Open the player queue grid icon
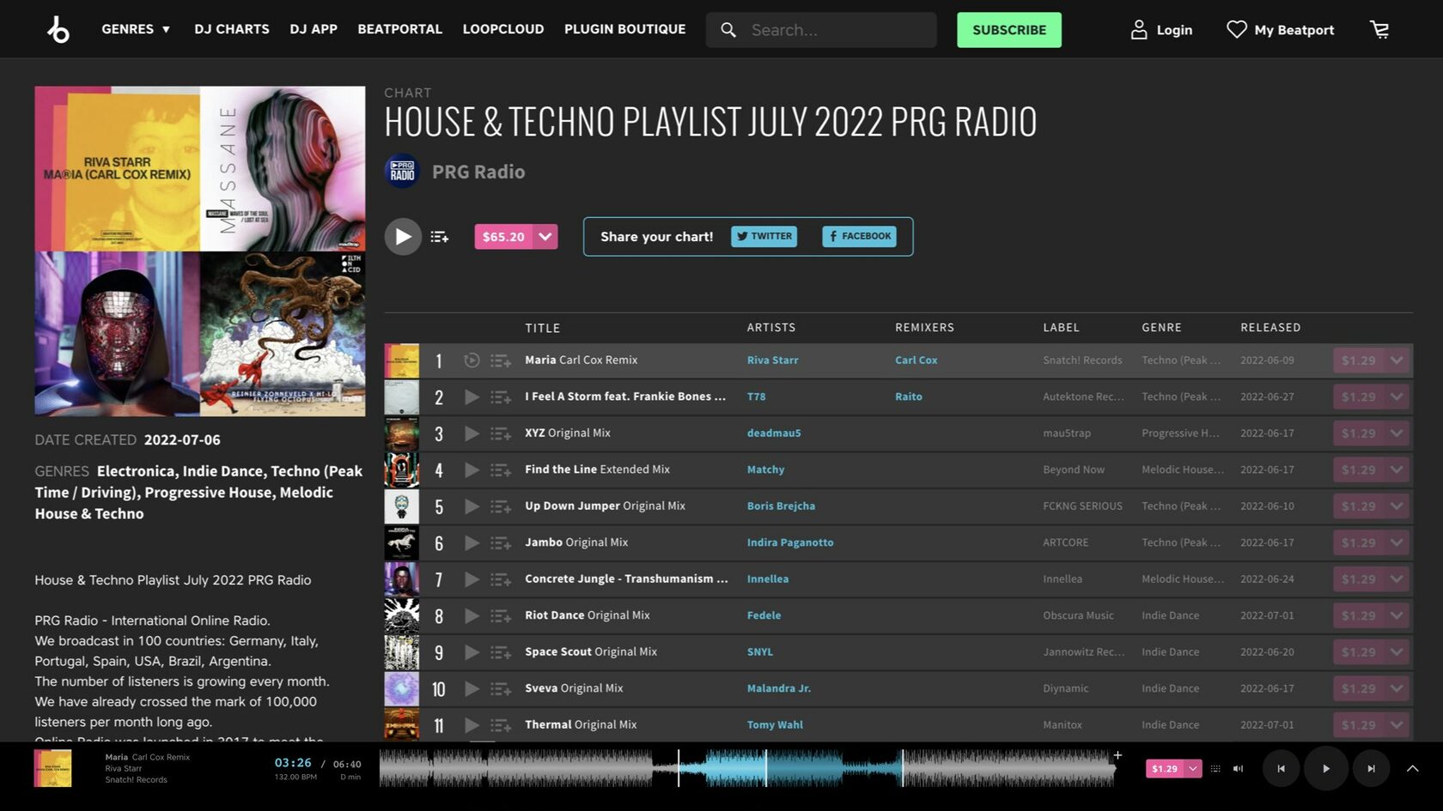1443x811 pixels. (1215, 769)
